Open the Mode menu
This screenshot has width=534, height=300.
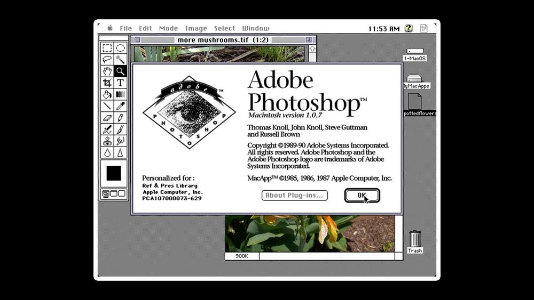169,28
